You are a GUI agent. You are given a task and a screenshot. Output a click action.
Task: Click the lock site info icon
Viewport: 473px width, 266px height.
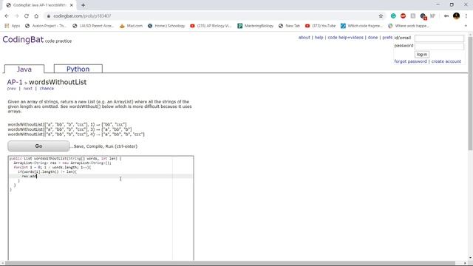pos(49,16)
